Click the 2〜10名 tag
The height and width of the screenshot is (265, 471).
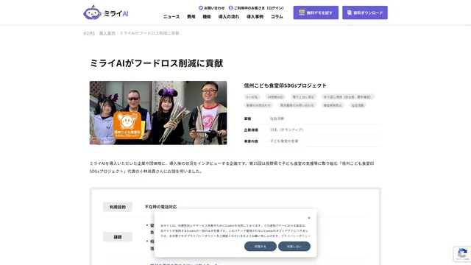click(x=252, y=96)
